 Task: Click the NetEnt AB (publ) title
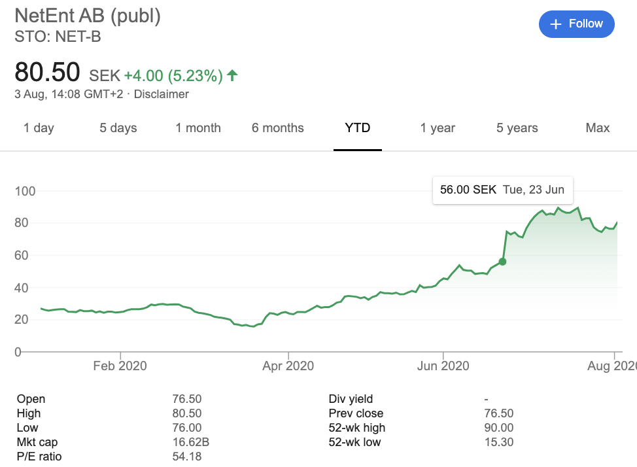point(88,16)
